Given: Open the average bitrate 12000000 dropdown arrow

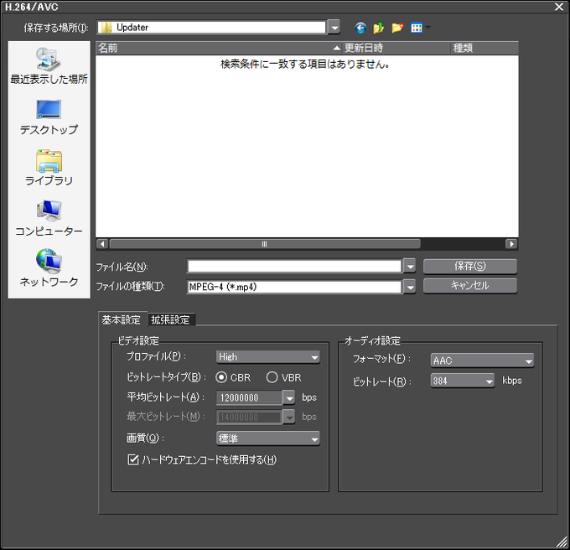Looking at the screenshot, I should pyautogui.click(x=289, y=398).
